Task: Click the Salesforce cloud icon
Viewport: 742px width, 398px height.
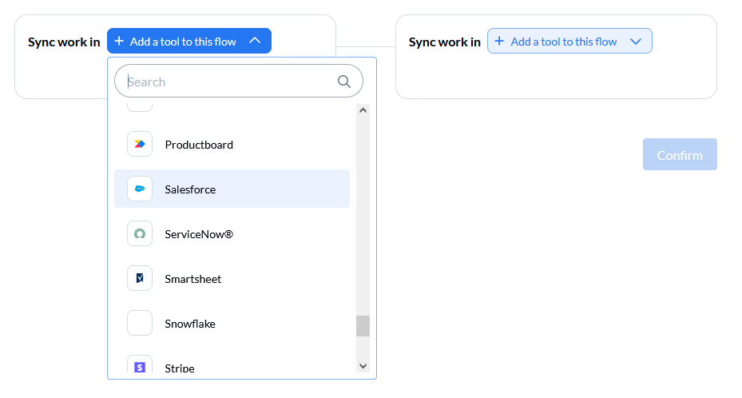Action: 140,189
